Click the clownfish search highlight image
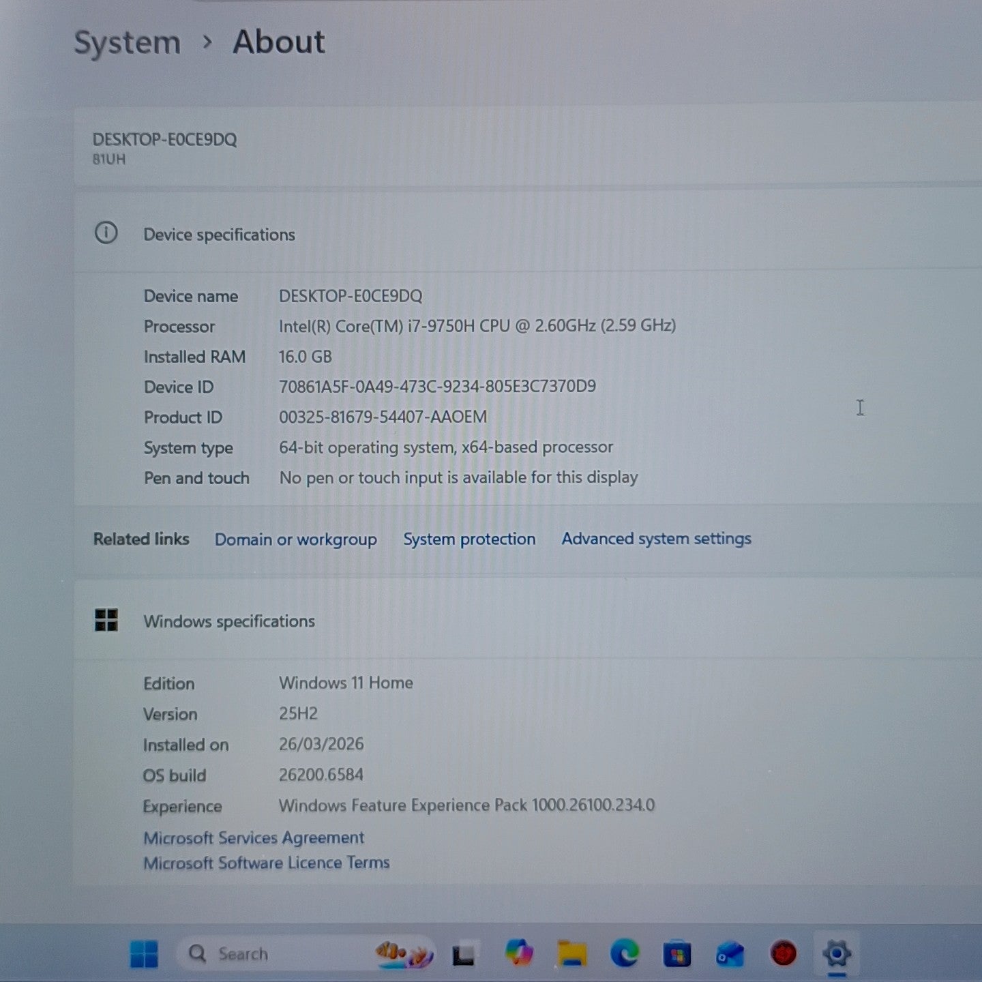This screenshot has width=982, height=982. pyautogui.click(x=404, y=953)
